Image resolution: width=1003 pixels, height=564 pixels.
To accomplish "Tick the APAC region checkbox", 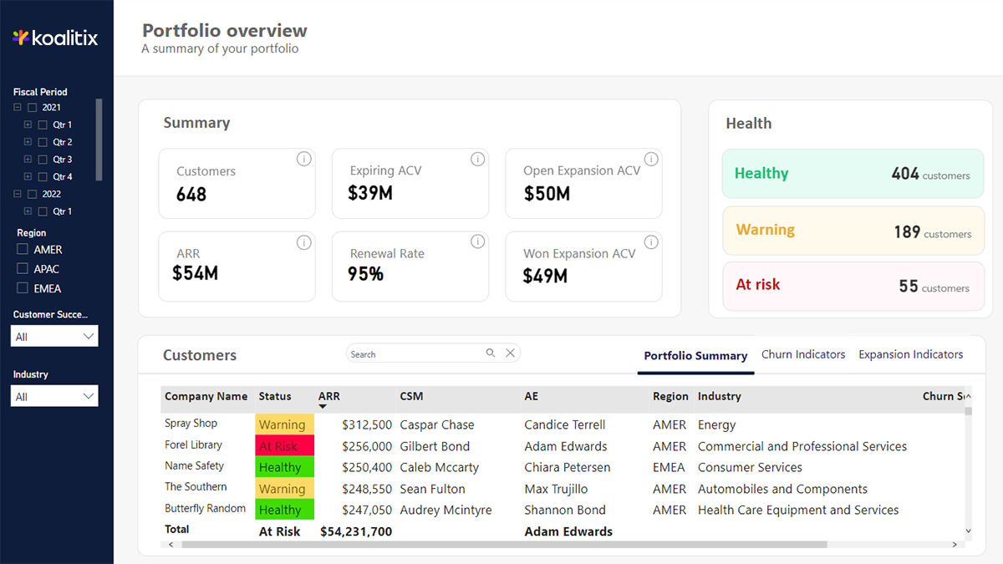I will pyautogui.click(x=23, y=269).
